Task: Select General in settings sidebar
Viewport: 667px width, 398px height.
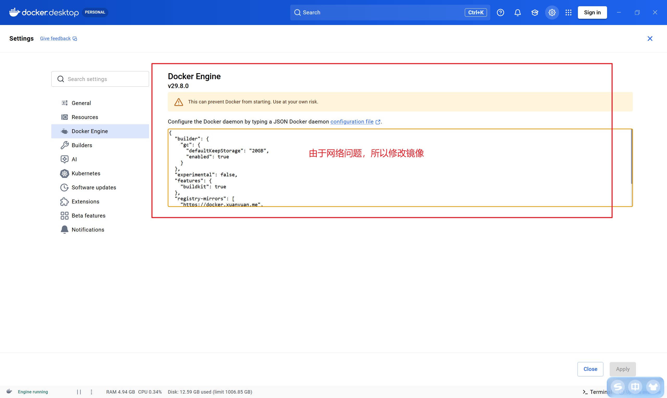Action: click(x=100, y=103)
